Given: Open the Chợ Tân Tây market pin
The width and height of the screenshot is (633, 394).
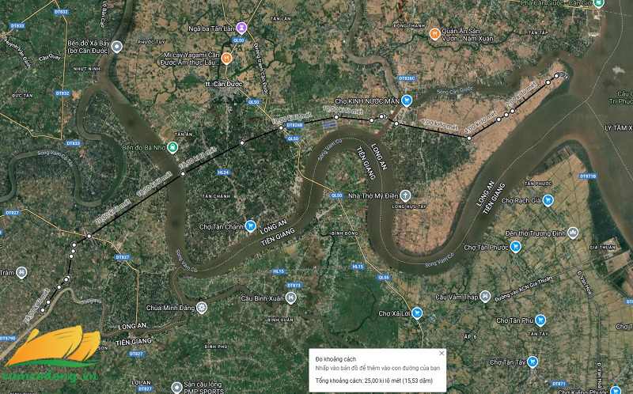Looking at the screenshot, I should (x=533, y=362).
